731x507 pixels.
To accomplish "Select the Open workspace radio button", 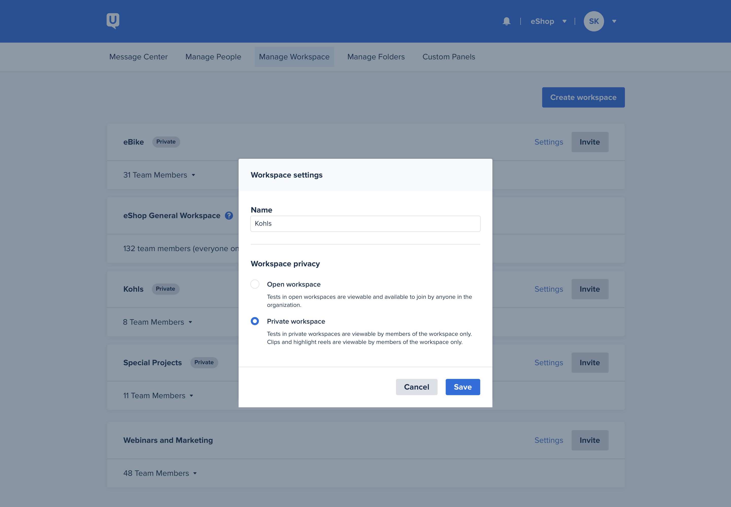I will (x=255, y=284).
